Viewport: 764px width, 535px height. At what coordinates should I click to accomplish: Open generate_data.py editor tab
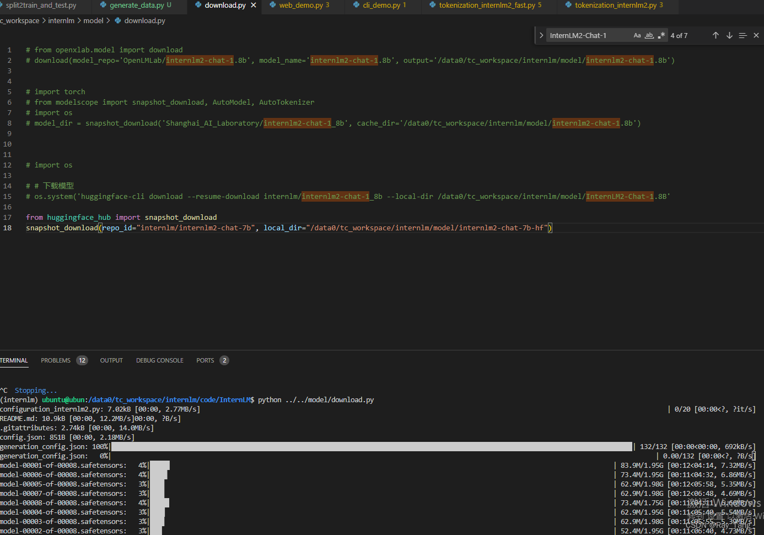140,6
